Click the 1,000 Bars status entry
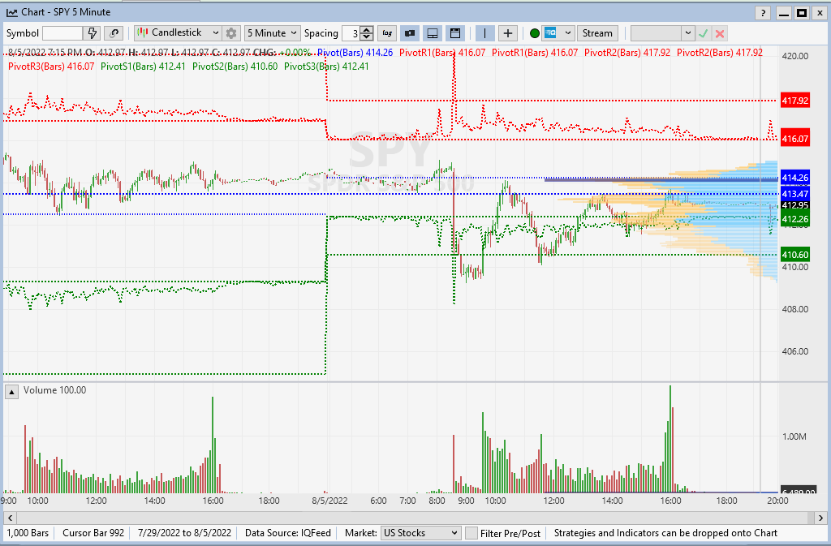 tap(28, 533)
